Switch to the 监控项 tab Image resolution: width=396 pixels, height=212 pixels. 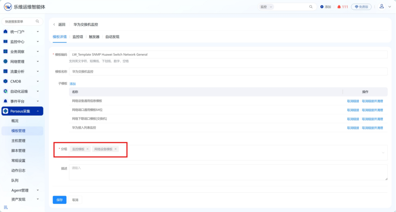point(78,37)
